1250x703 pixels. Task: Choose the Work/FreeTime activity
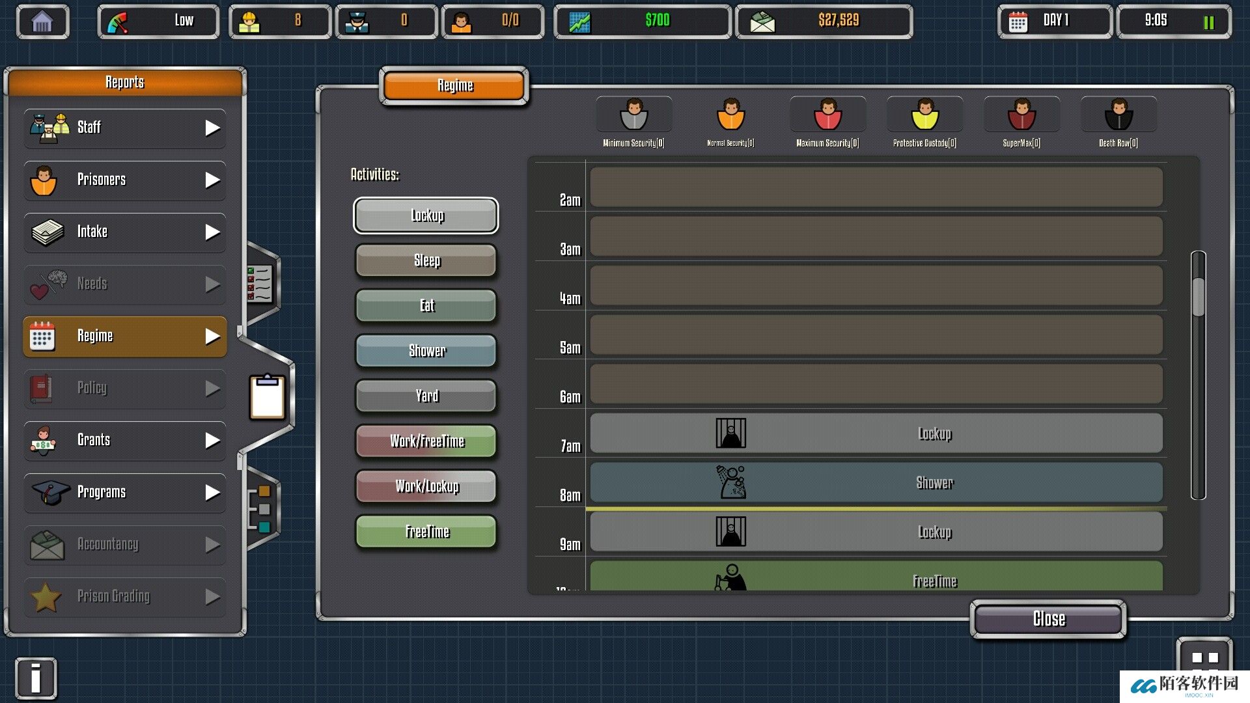(x=426, y=441)
